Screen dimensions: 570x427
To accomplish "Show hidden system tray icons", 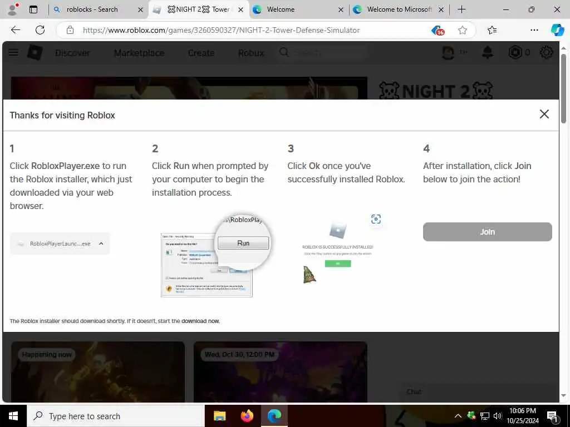I will [458, 416].
